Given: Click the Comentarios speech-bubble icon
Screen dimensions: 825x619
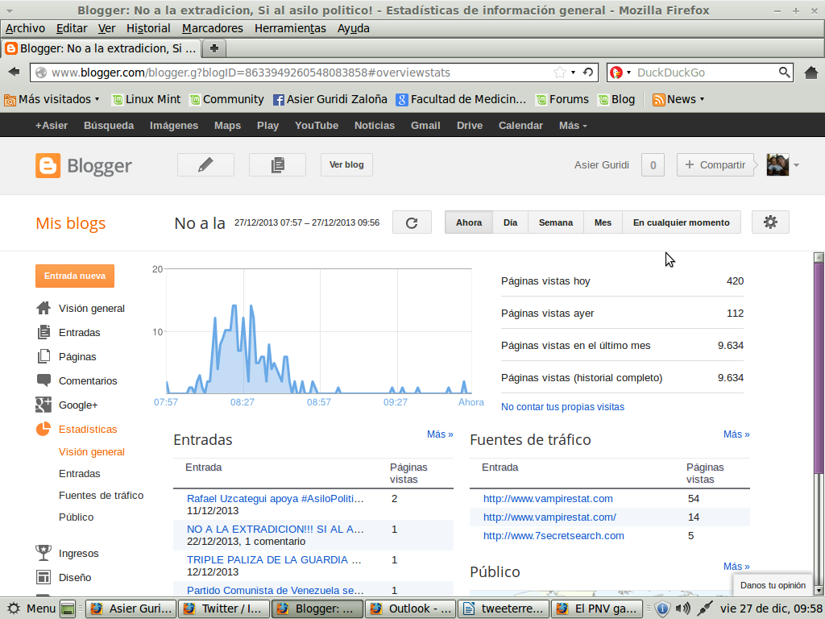Looking at the screenshot, I should coord(44,380).
